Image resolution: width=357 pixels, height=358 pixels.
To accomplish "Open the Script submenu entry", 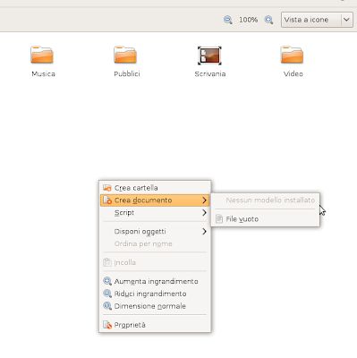I will point(155,213).
